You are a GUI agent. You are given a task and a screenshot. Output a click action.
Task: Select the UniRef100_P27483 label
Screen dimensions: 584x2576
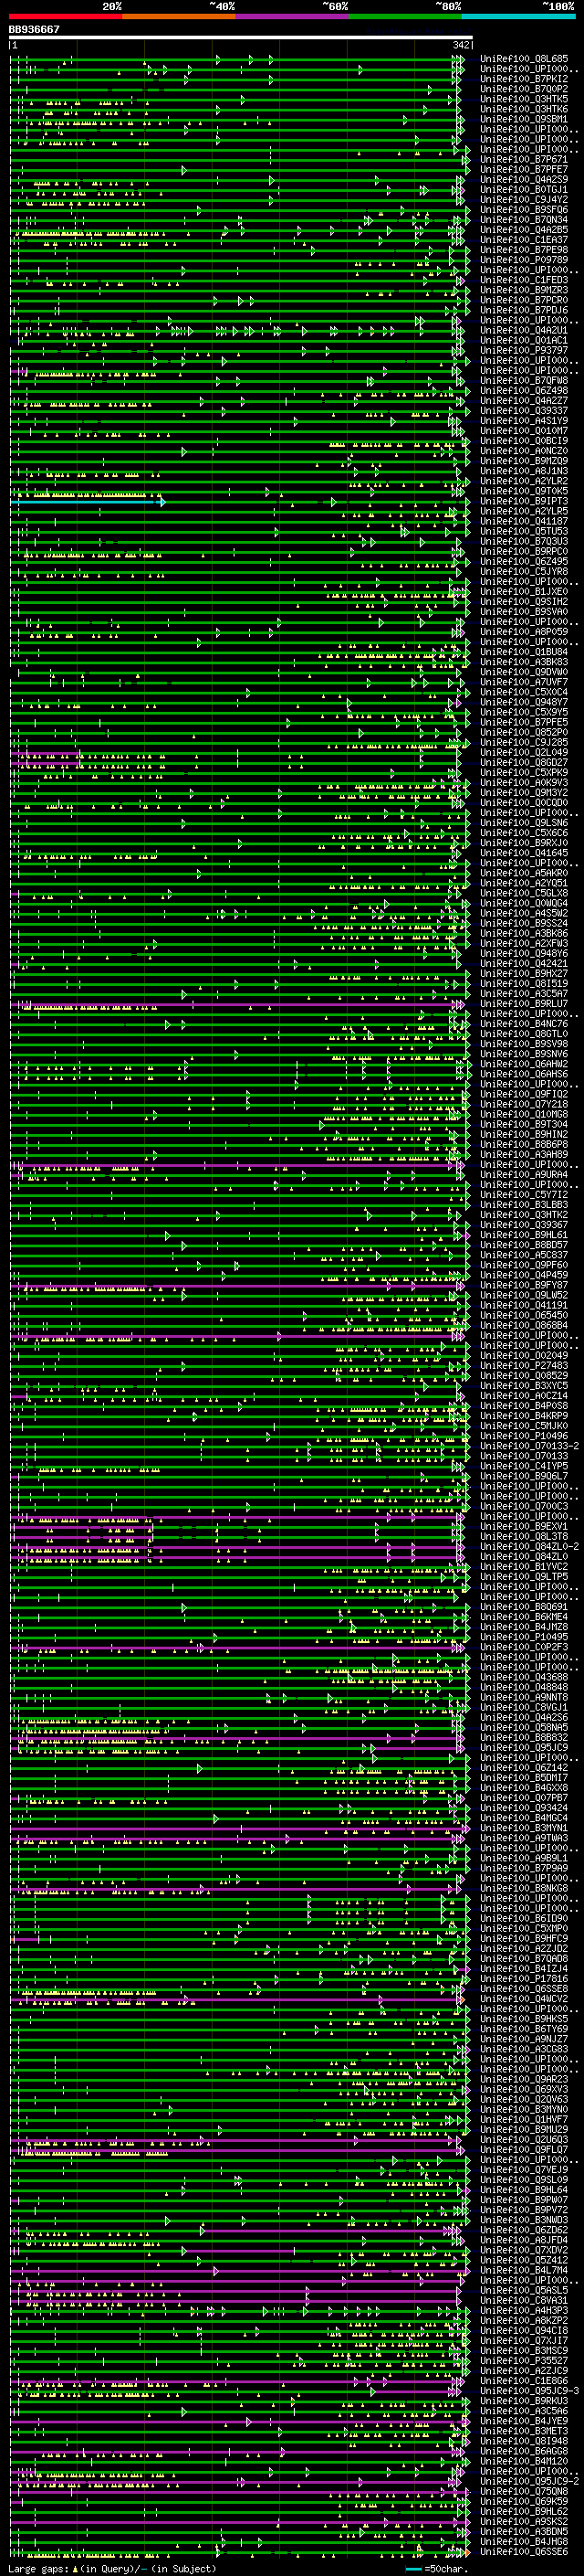pyautogui.click(x=523, y=1365)
